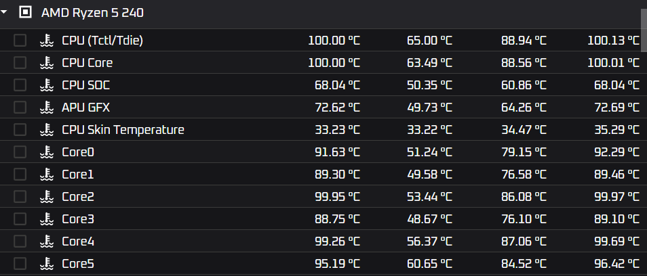Click the temperature icon for CPU (Tctl/Tdie)
647x276 pixels.
click(x=47, y=41)
